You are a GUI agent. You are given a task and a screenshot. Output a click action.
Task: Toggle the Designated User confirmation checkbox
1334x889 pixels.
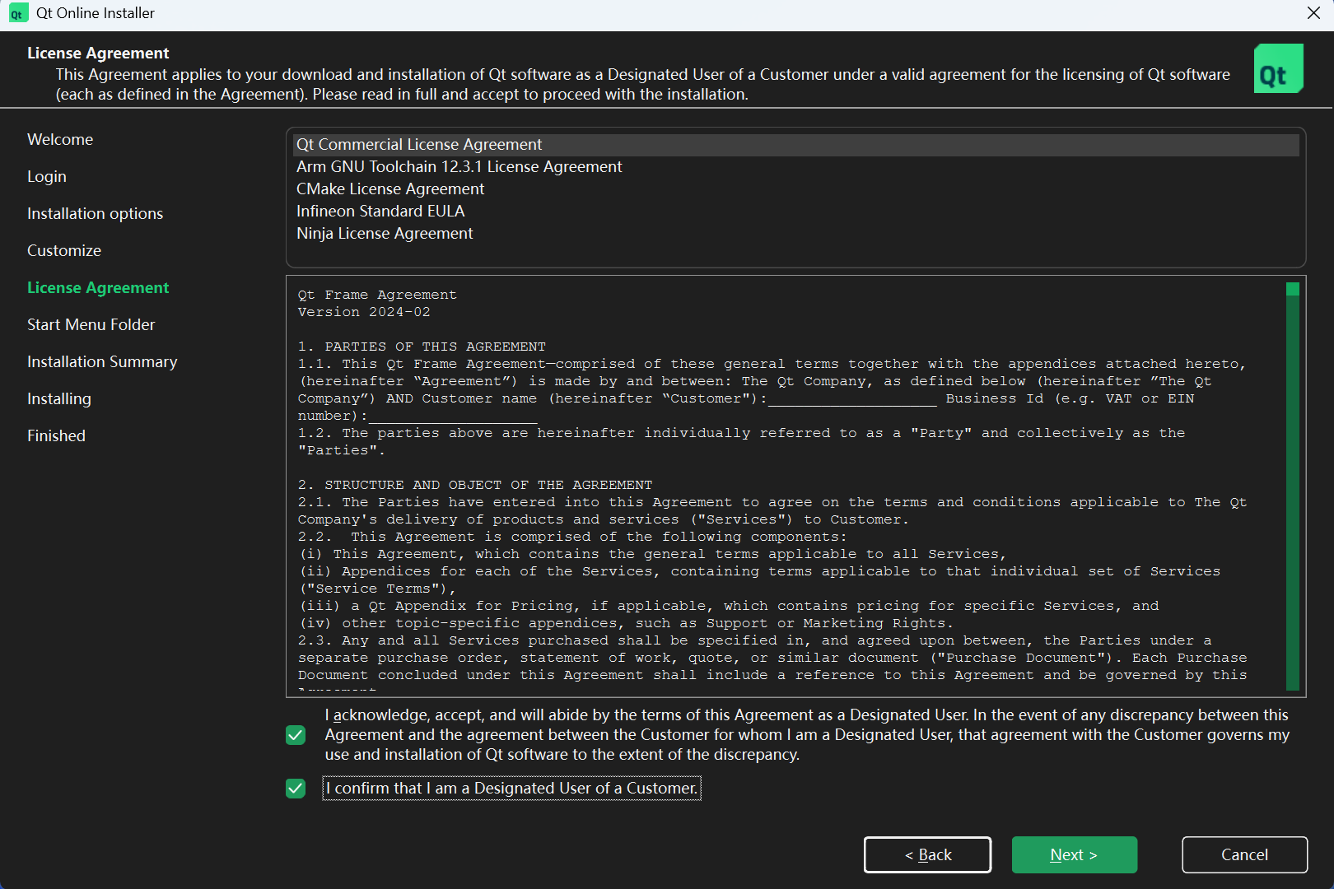click(x=296, y=789)
